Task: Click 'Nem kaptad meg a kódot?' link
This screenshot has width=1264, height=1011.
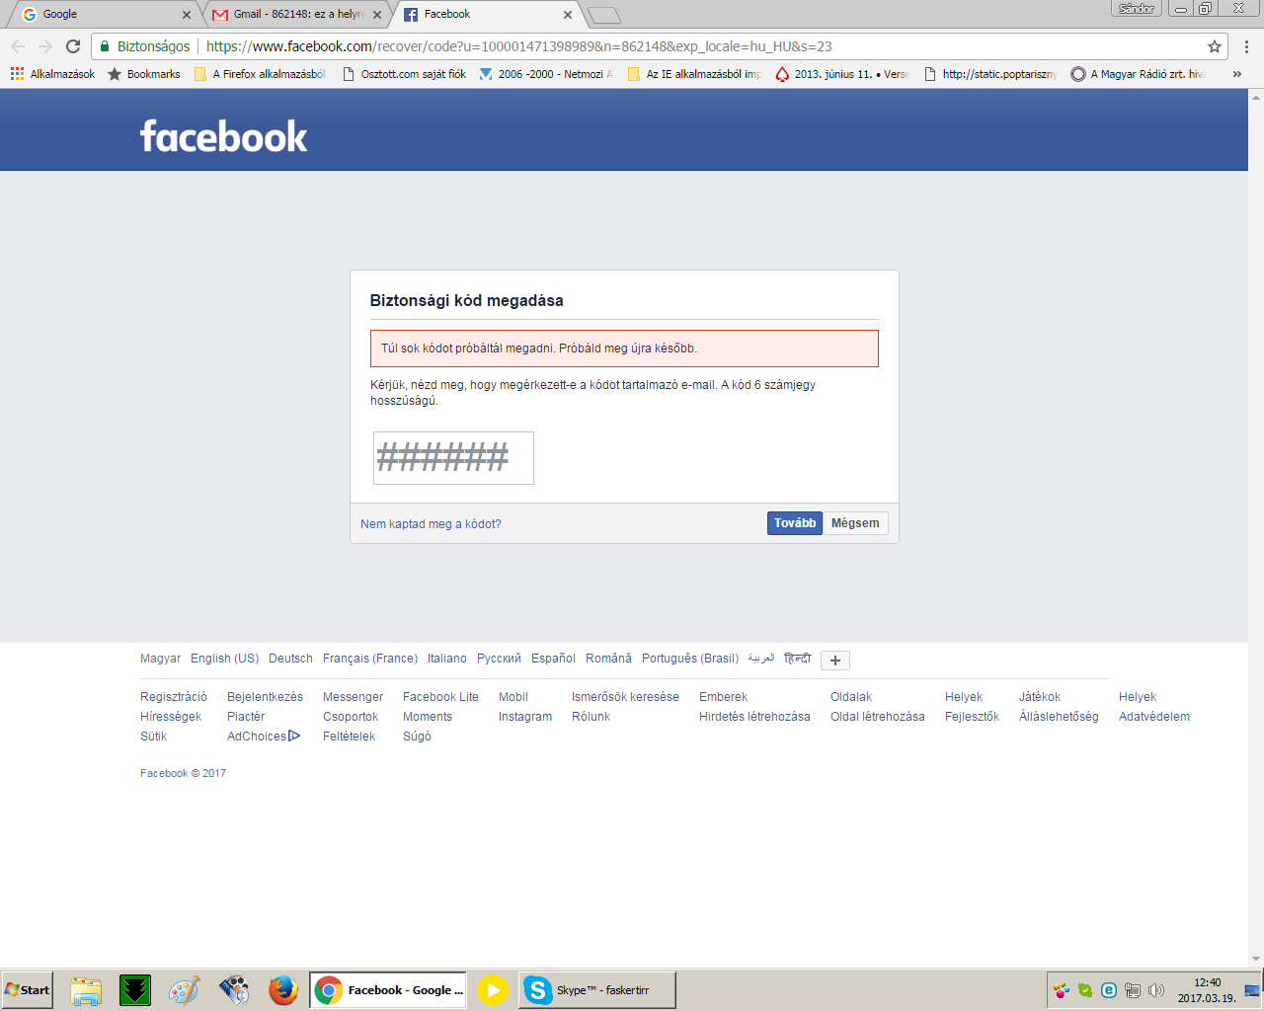Action: [x=431, y=524]
